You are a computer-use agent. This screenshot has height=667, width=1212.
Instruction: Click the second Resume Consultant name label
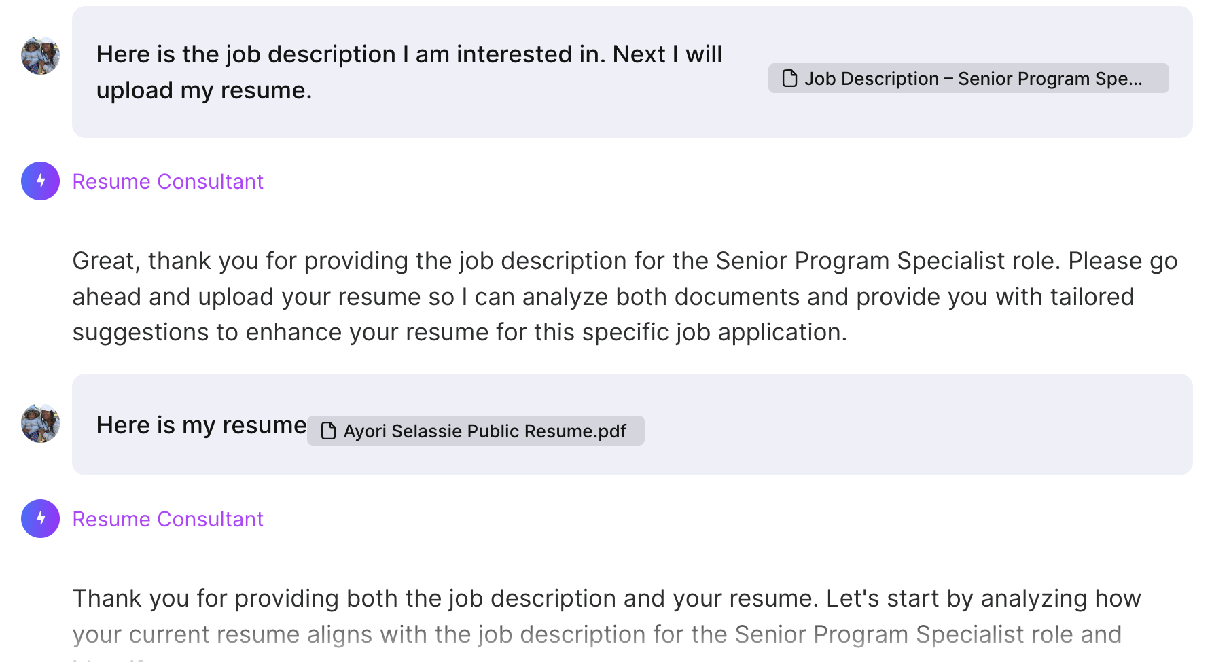[x=168, y=519]
